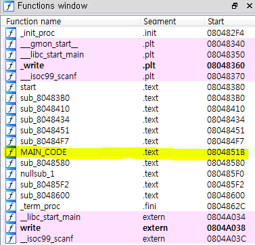Image resolution: width=255 pixels, height=245 pixels.
Task: Click the function icon beside sub_80485F2
Action: (11, 185)
